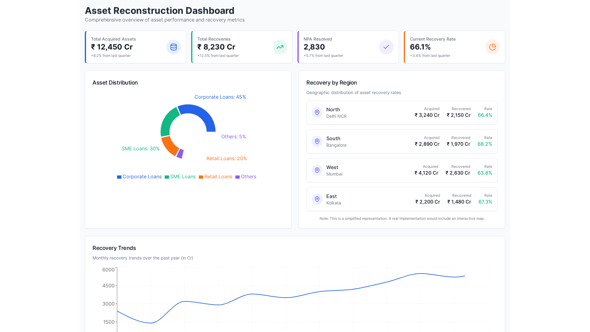The image size is (590, 332).
Task: Click West's ₹ 4,120 Cr acquired amount
Action: point(427,173)
